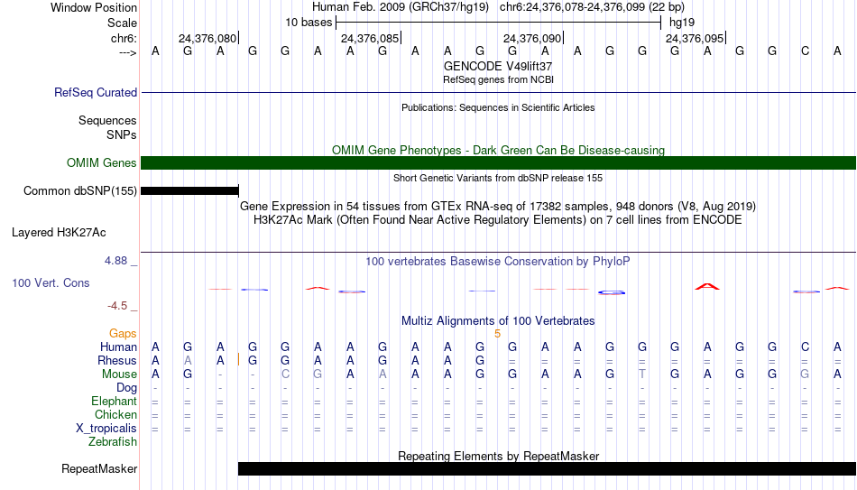
Task: Click the Sequences track label
Action: (x=107, y=120)
